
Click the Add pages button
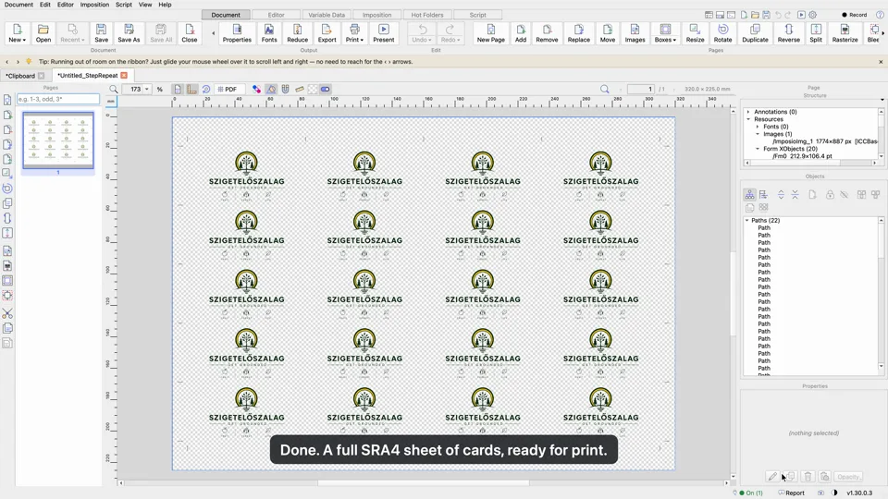coord(521,33)
